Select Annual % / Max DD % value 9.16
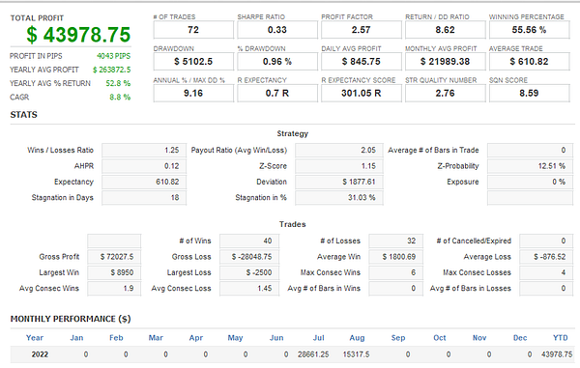580x368 pixels. tap(193, 93)
